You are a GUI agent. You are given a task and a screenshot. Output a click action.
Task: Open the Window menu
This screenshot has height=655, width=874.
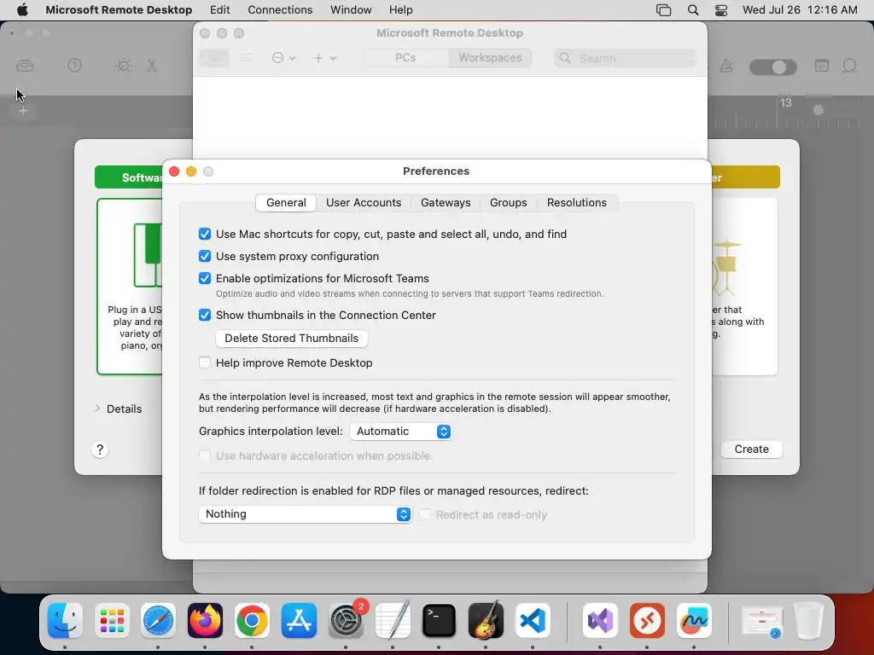[x=351, y=10]
